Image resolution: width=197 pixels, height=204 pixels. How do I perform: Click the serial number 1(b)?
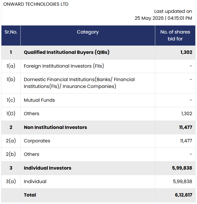(x=11, y=79)
